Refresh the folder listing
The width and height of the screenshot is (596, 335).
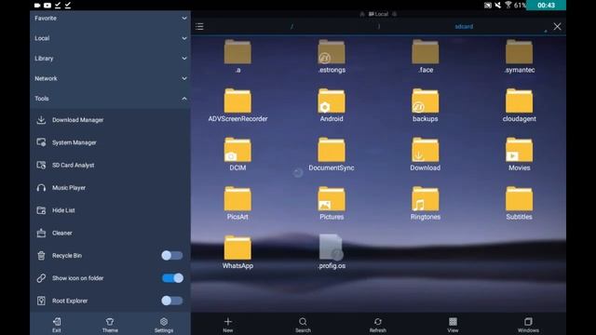(x=378, y=325)
